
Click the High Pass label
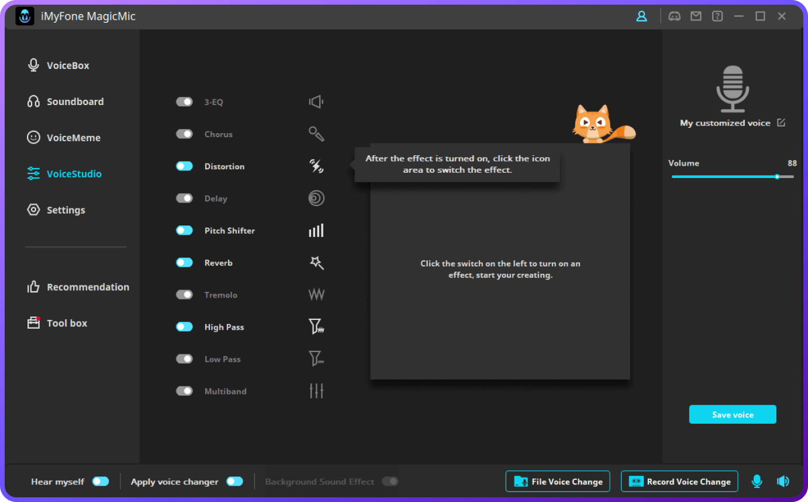(x=225, y=327)
